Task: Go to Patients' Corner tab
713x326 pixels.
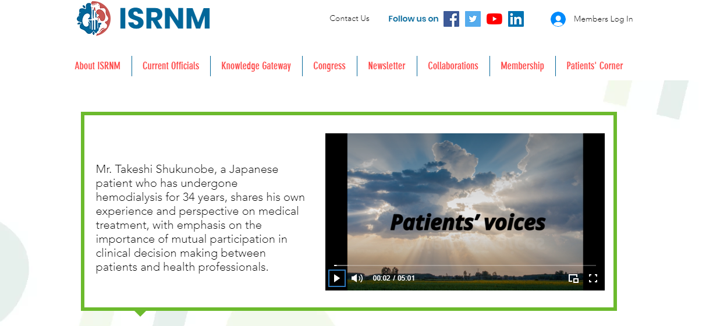Action: 595,66
